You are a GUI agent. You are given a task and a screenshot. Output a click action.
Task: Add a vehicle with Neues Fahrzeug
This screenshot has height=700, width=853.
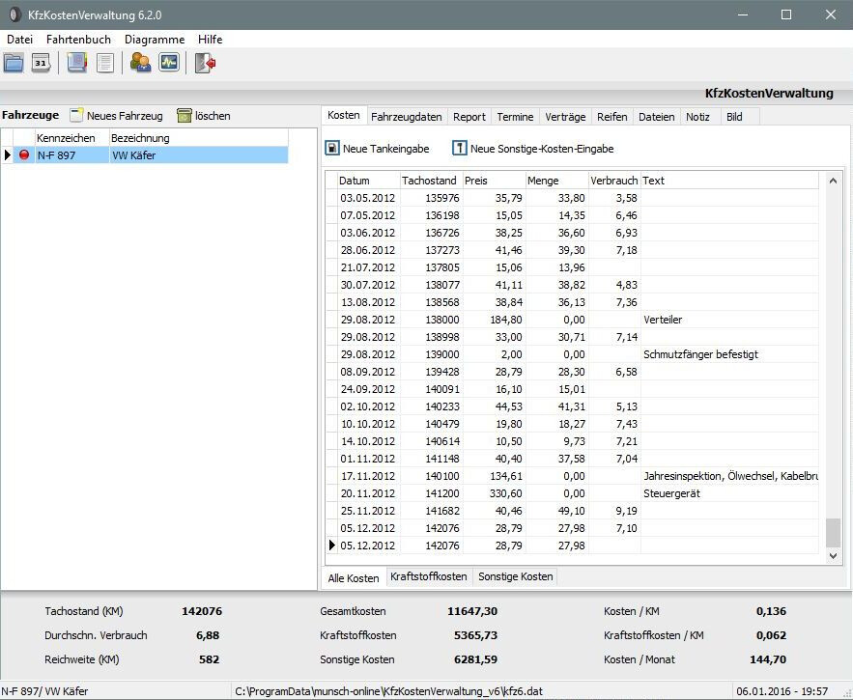click(x=116, y=116)
